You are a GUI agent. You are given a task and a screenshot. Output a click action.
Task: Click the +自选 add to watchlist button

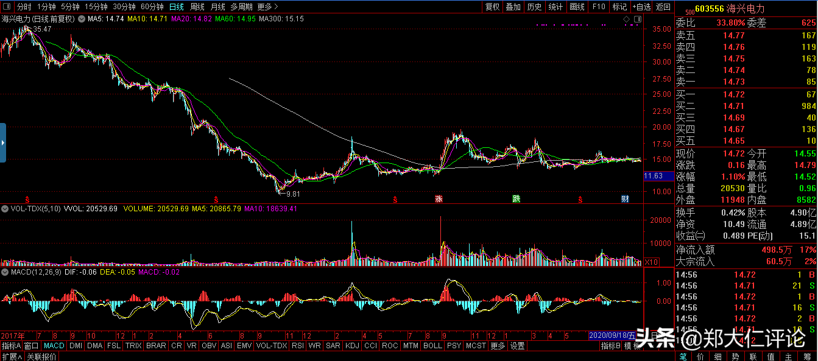click(x=641, y=7)
